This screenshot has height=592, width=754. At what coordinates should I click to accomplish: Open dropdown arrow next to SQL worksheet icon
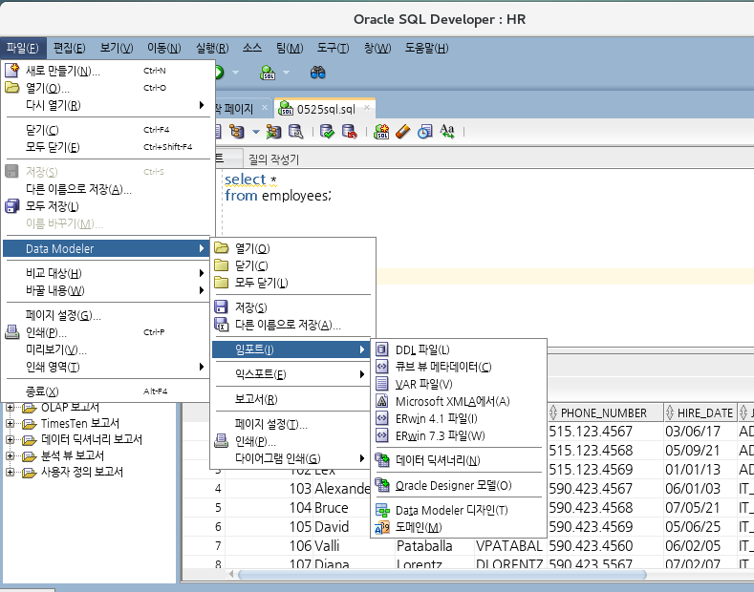coord(286,73)
